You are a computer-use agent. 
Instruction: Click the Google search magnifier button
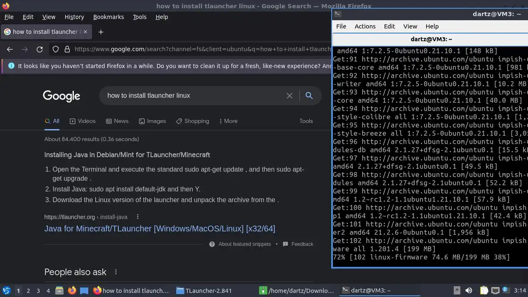pyautogui.click(x=309, y=96)
